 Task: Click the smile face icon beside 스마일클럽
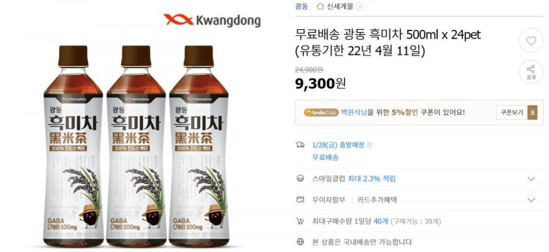click(x=300, y=178)
